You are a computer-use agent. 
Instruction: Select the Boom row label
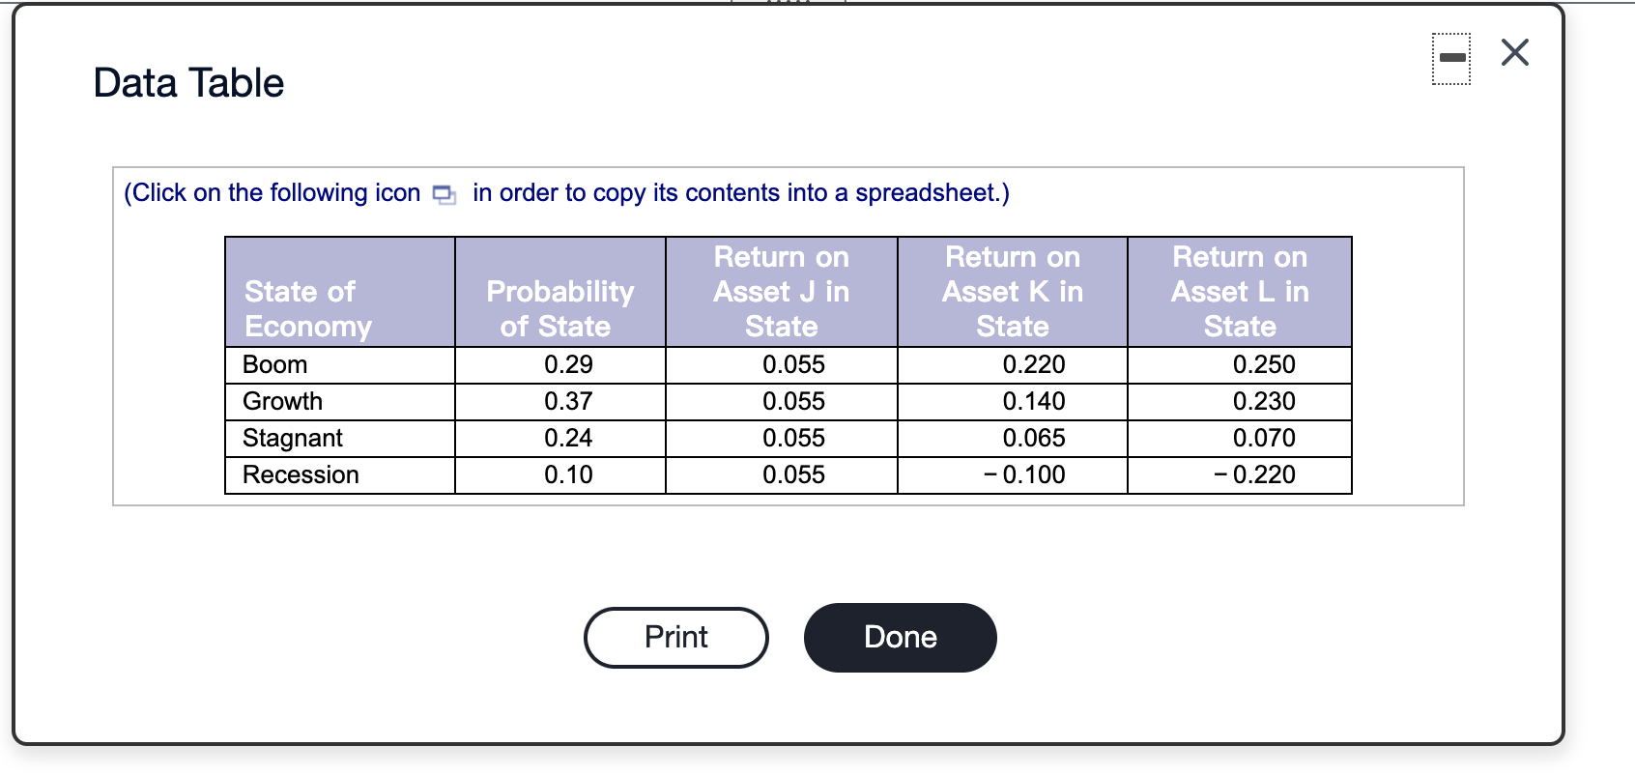(x=273, y=364)
